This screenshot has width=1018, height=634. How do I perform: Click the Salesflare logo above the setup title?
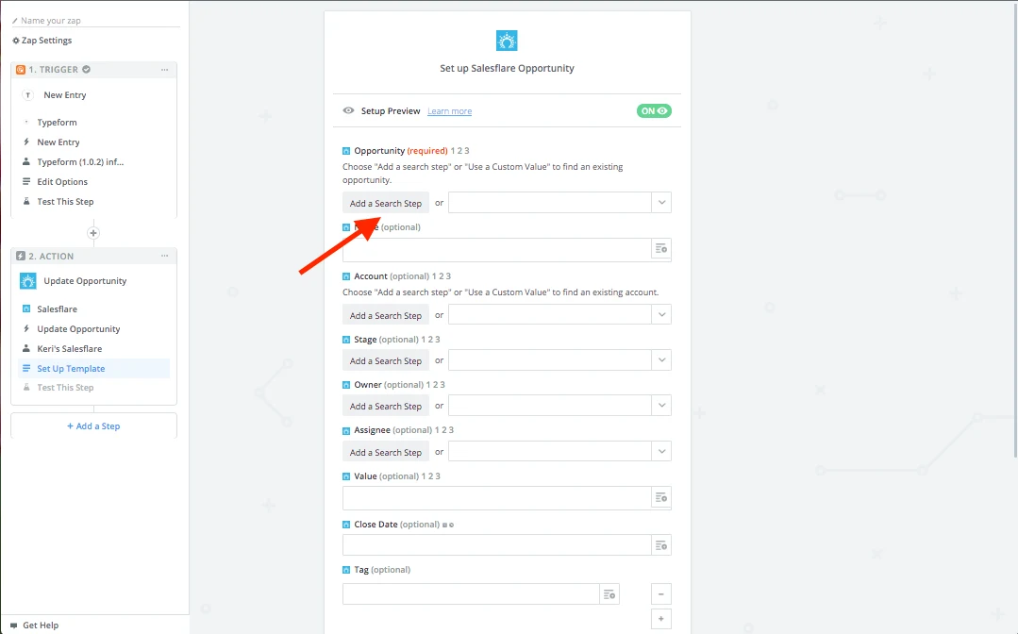pos(507,41)
